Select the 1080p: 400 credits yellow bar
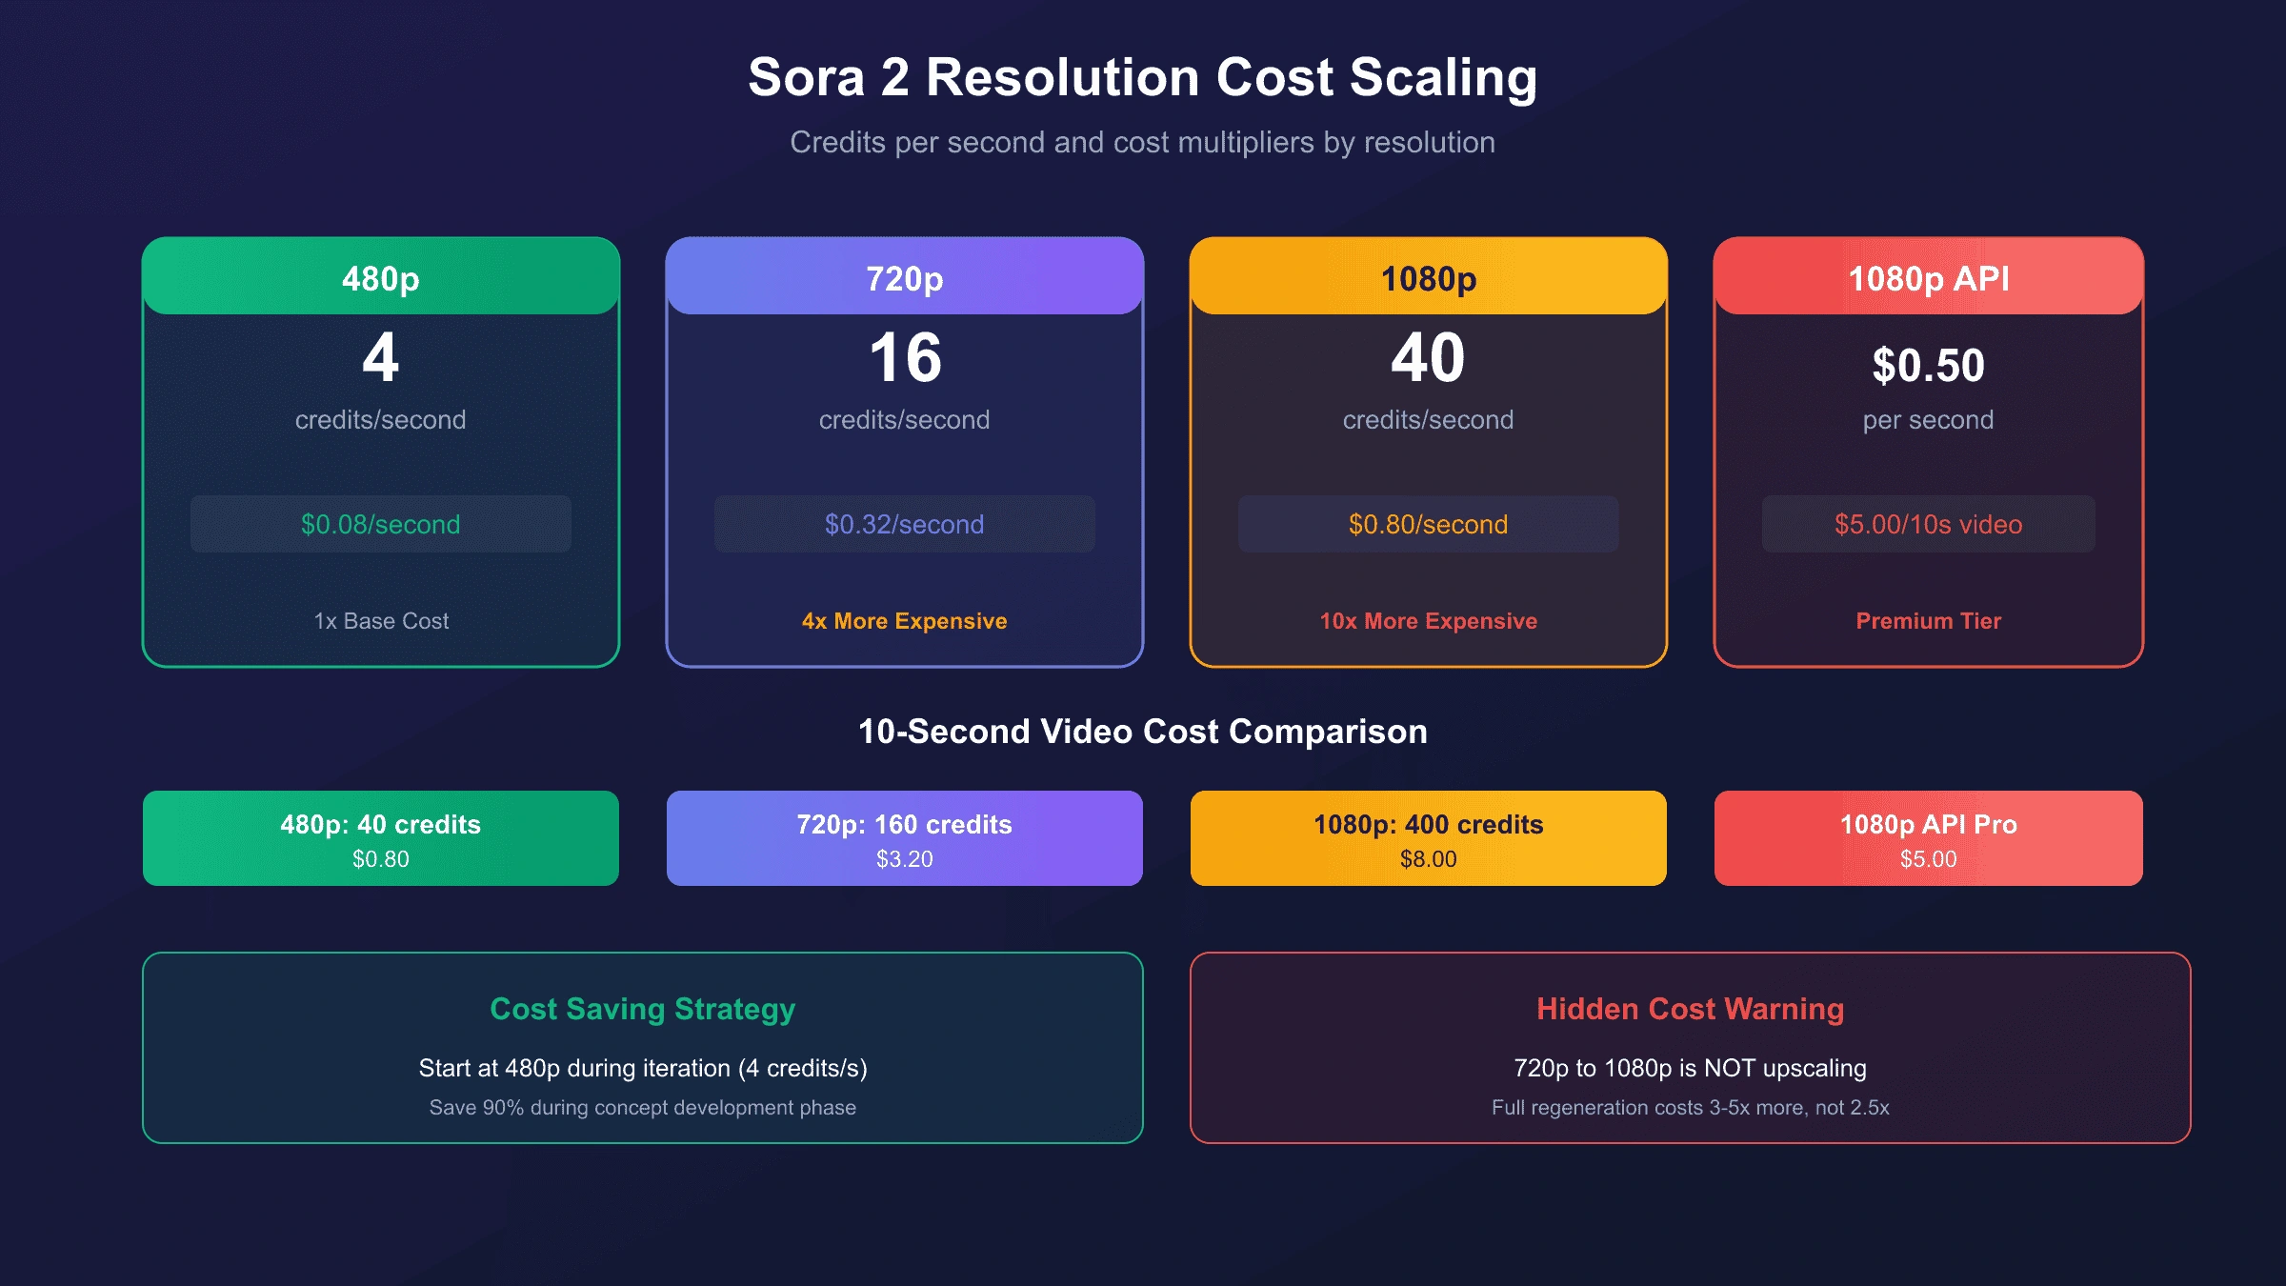This screenshot has width=2286, height=1286. [x=1429, y=838]
